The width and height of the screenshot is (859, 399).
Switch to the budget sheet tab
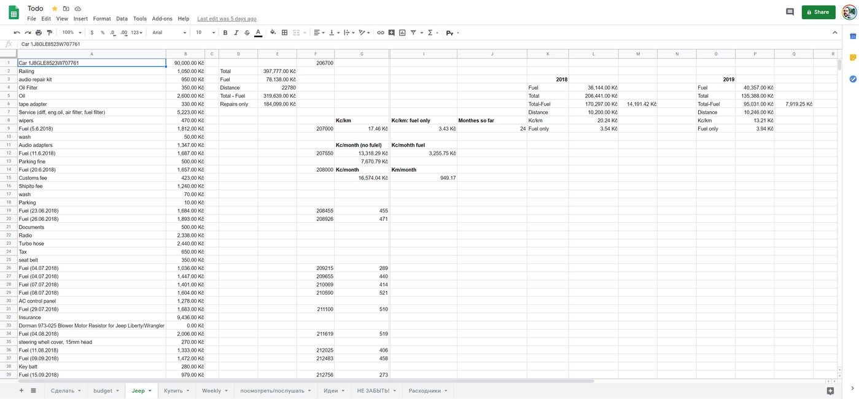pos(106,390)
